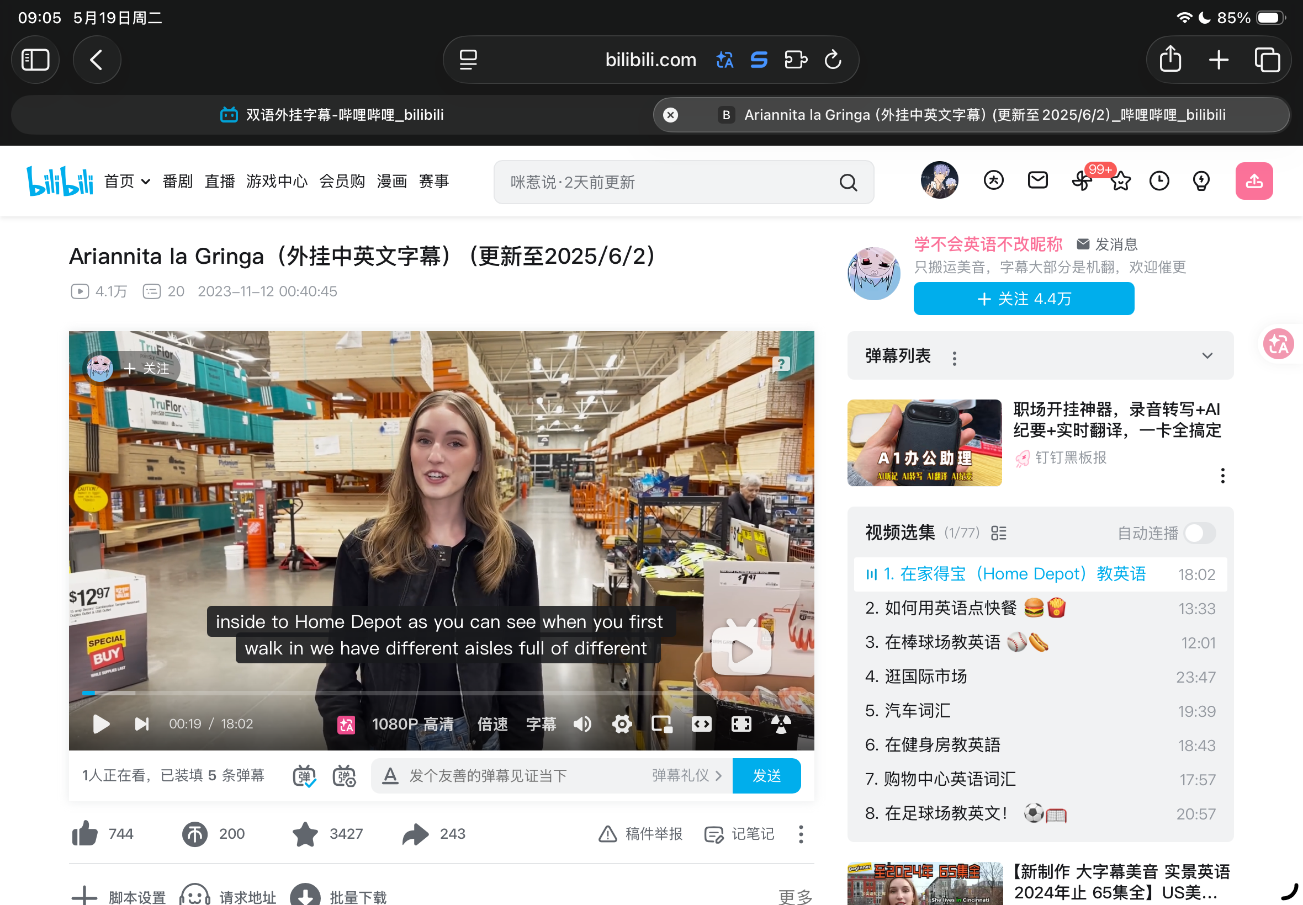Open watch history clock icon
Viewport: 1303px width, 905px height.
(x=1159, y=181)
